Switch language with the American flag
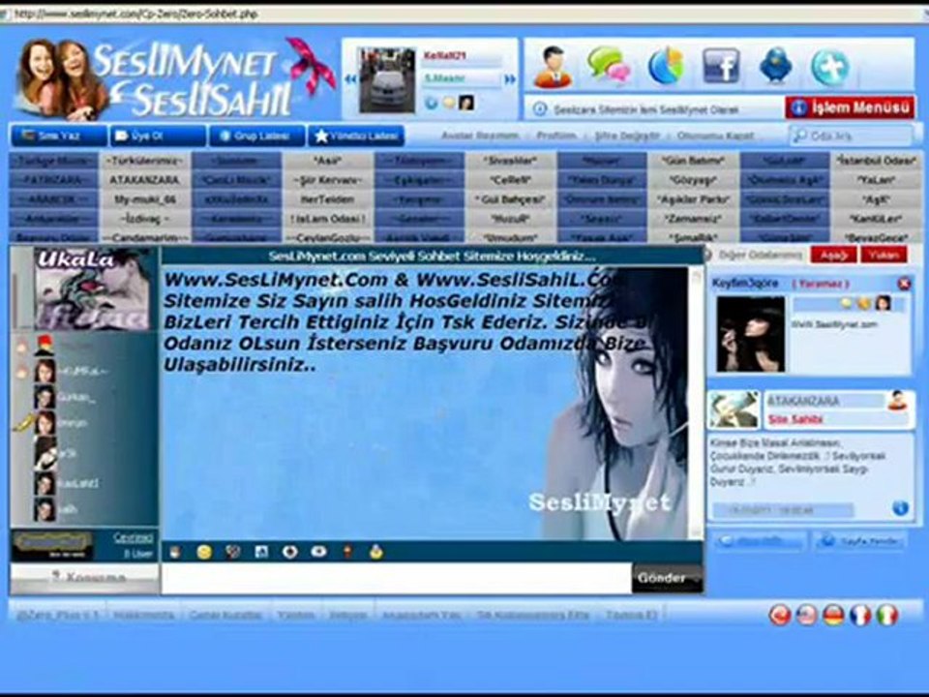Screen dimensions: 929x697 [806, 616]
